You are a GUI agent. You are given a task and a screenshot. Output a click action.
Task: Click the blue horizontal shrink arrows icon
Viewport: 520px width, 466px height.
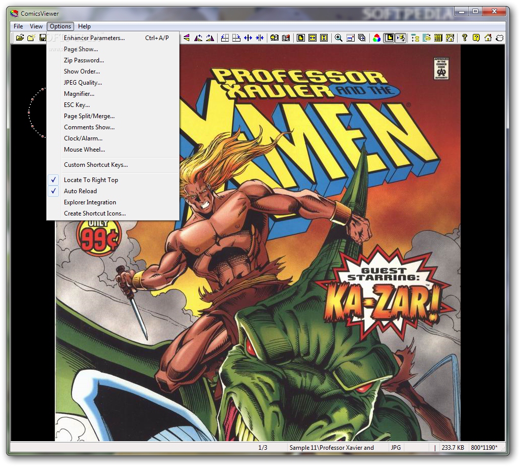click(x=260, y=38)
